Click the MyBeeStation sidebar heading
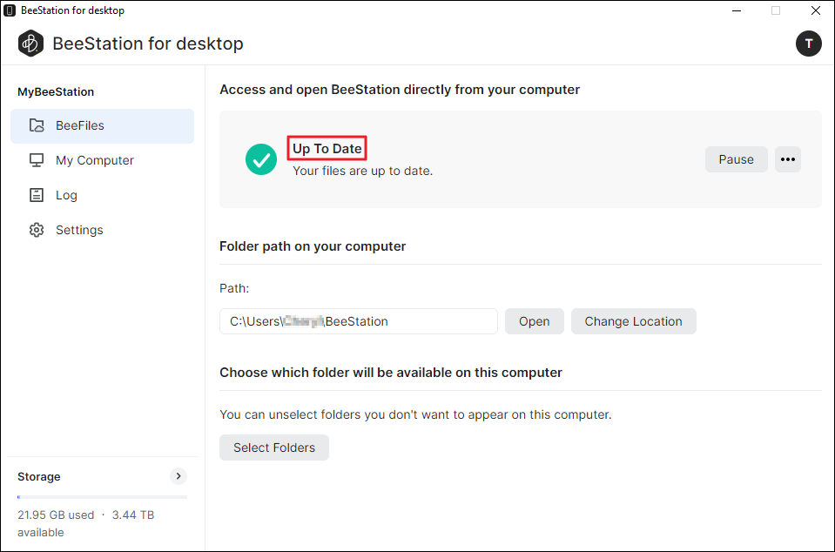This screenshot has width=835, height=552. (x=56, y=91)
